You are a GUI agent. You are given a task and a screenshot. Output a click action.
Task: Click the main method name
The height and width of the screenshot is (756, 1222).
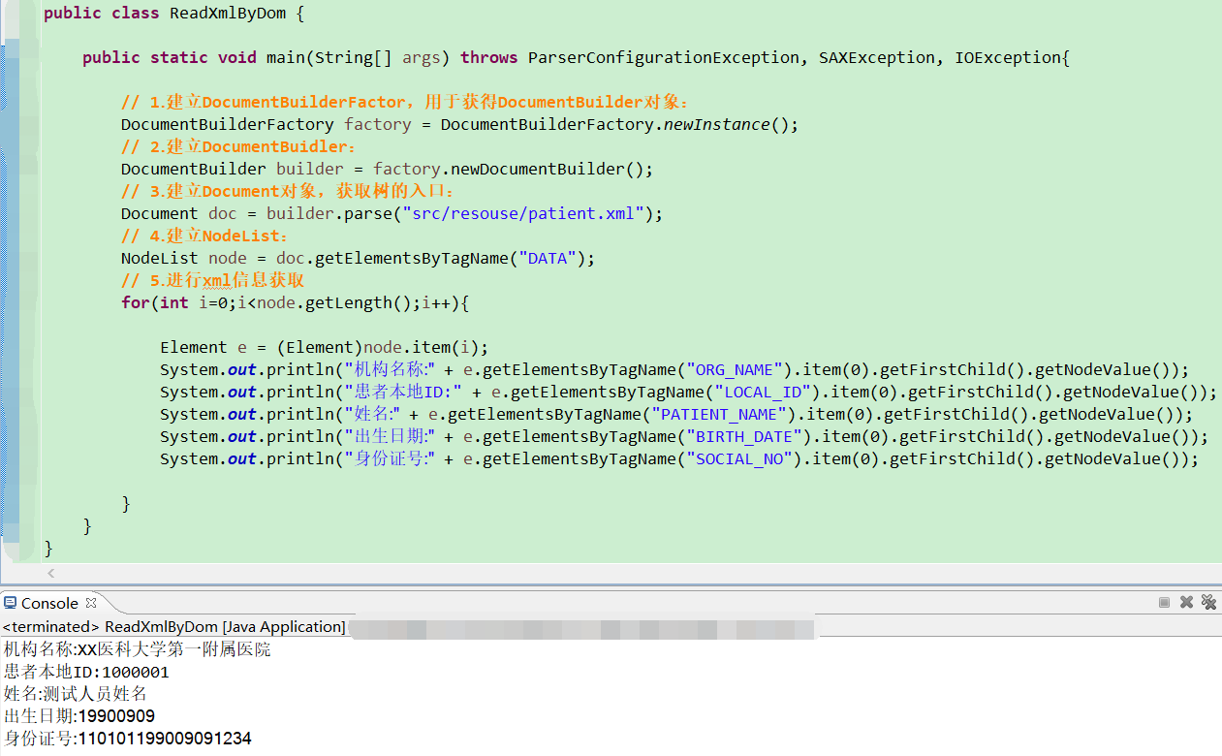point(286,57)
